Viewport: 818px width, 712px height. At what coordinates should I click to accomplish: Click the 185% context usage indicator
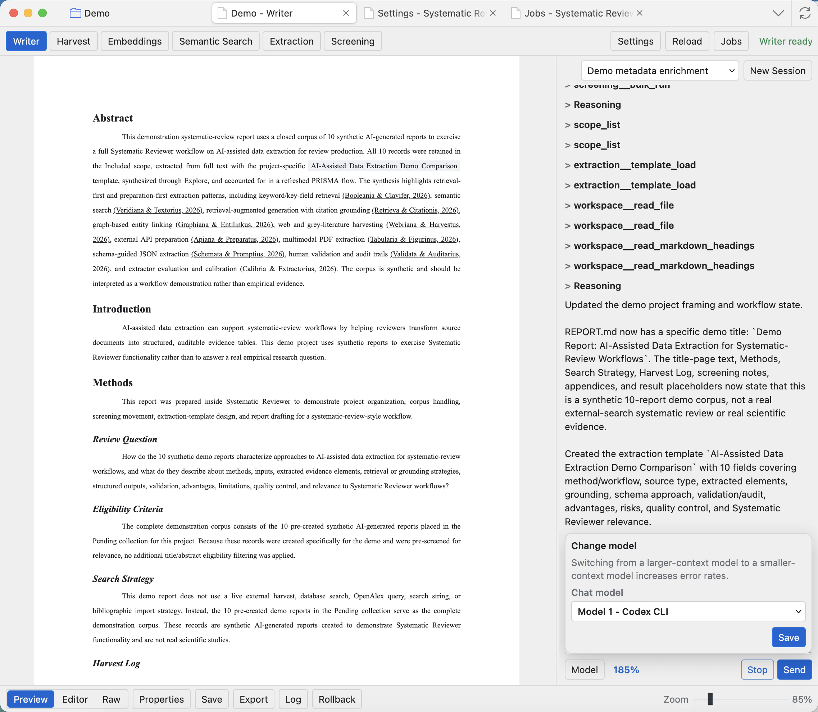pos(626,670)
